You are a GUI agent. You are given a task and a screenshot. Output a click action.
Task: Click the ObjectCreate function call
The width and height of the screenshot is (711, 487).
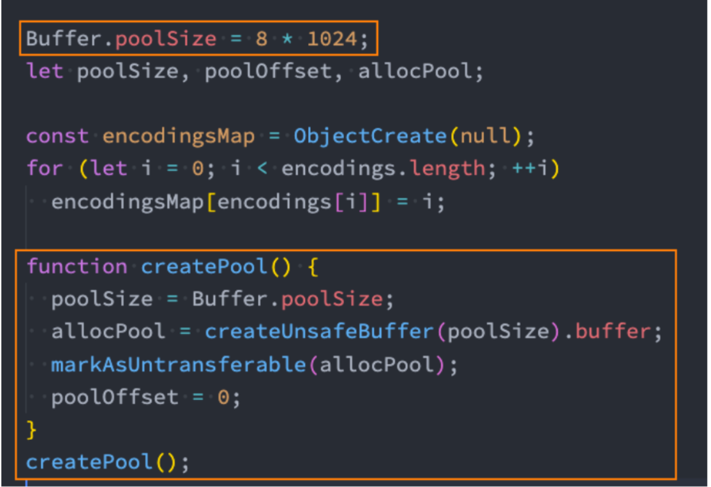[x=371, y=136]
